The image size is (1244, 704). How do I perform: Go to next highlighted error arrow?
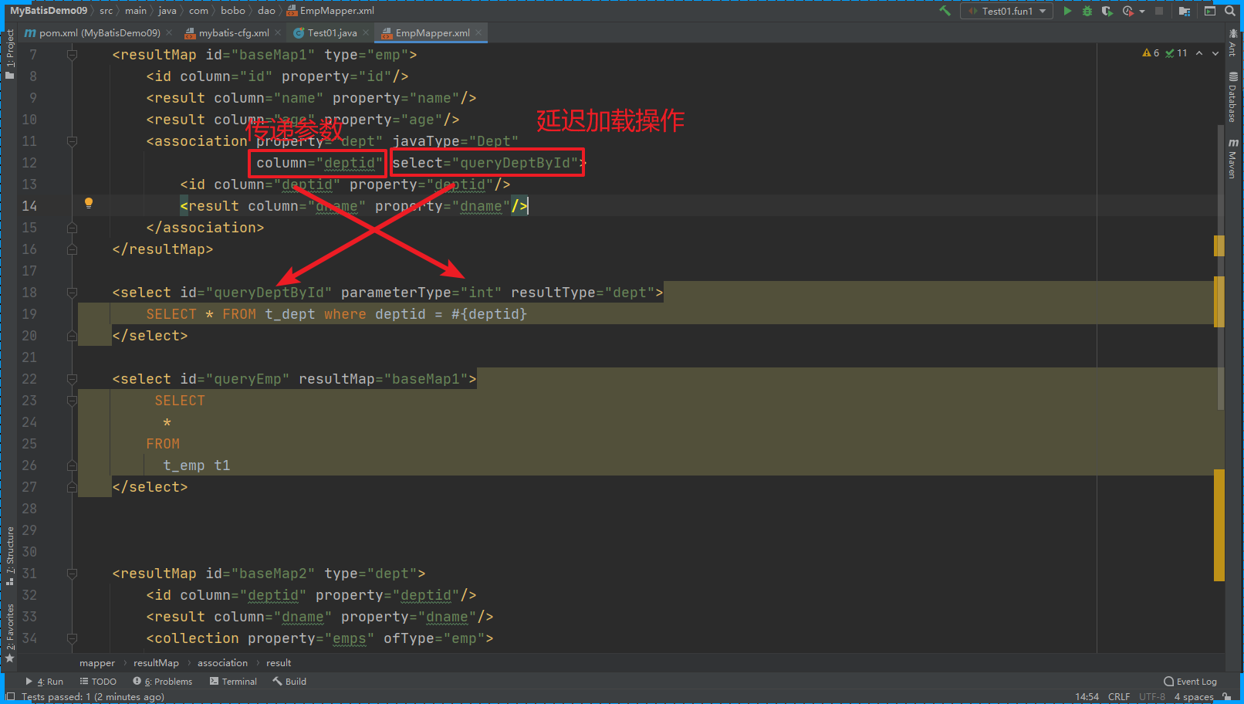point(1215,53)
